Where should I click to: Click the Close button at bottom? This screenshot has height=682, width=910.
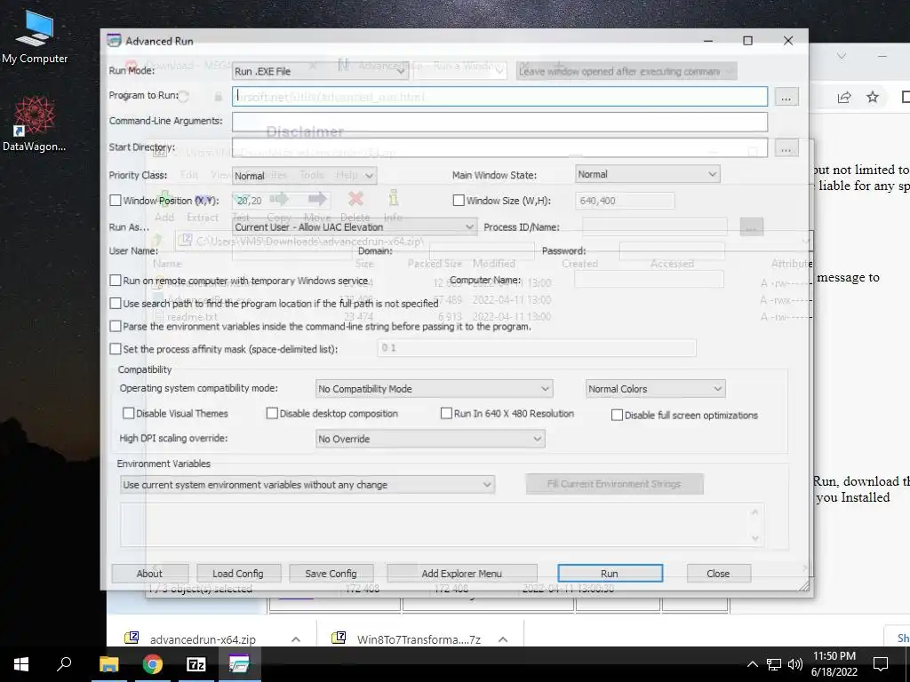click(718, 573)
